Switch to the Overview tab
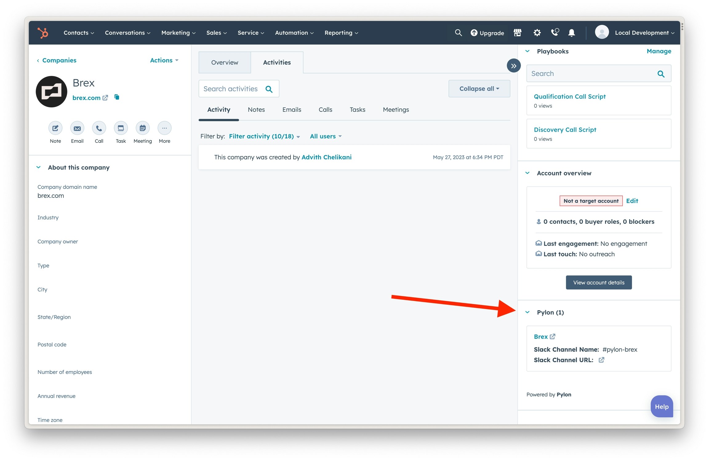Image resolution: width=709 pixels, height=461 pixels. tap(225, 62)
